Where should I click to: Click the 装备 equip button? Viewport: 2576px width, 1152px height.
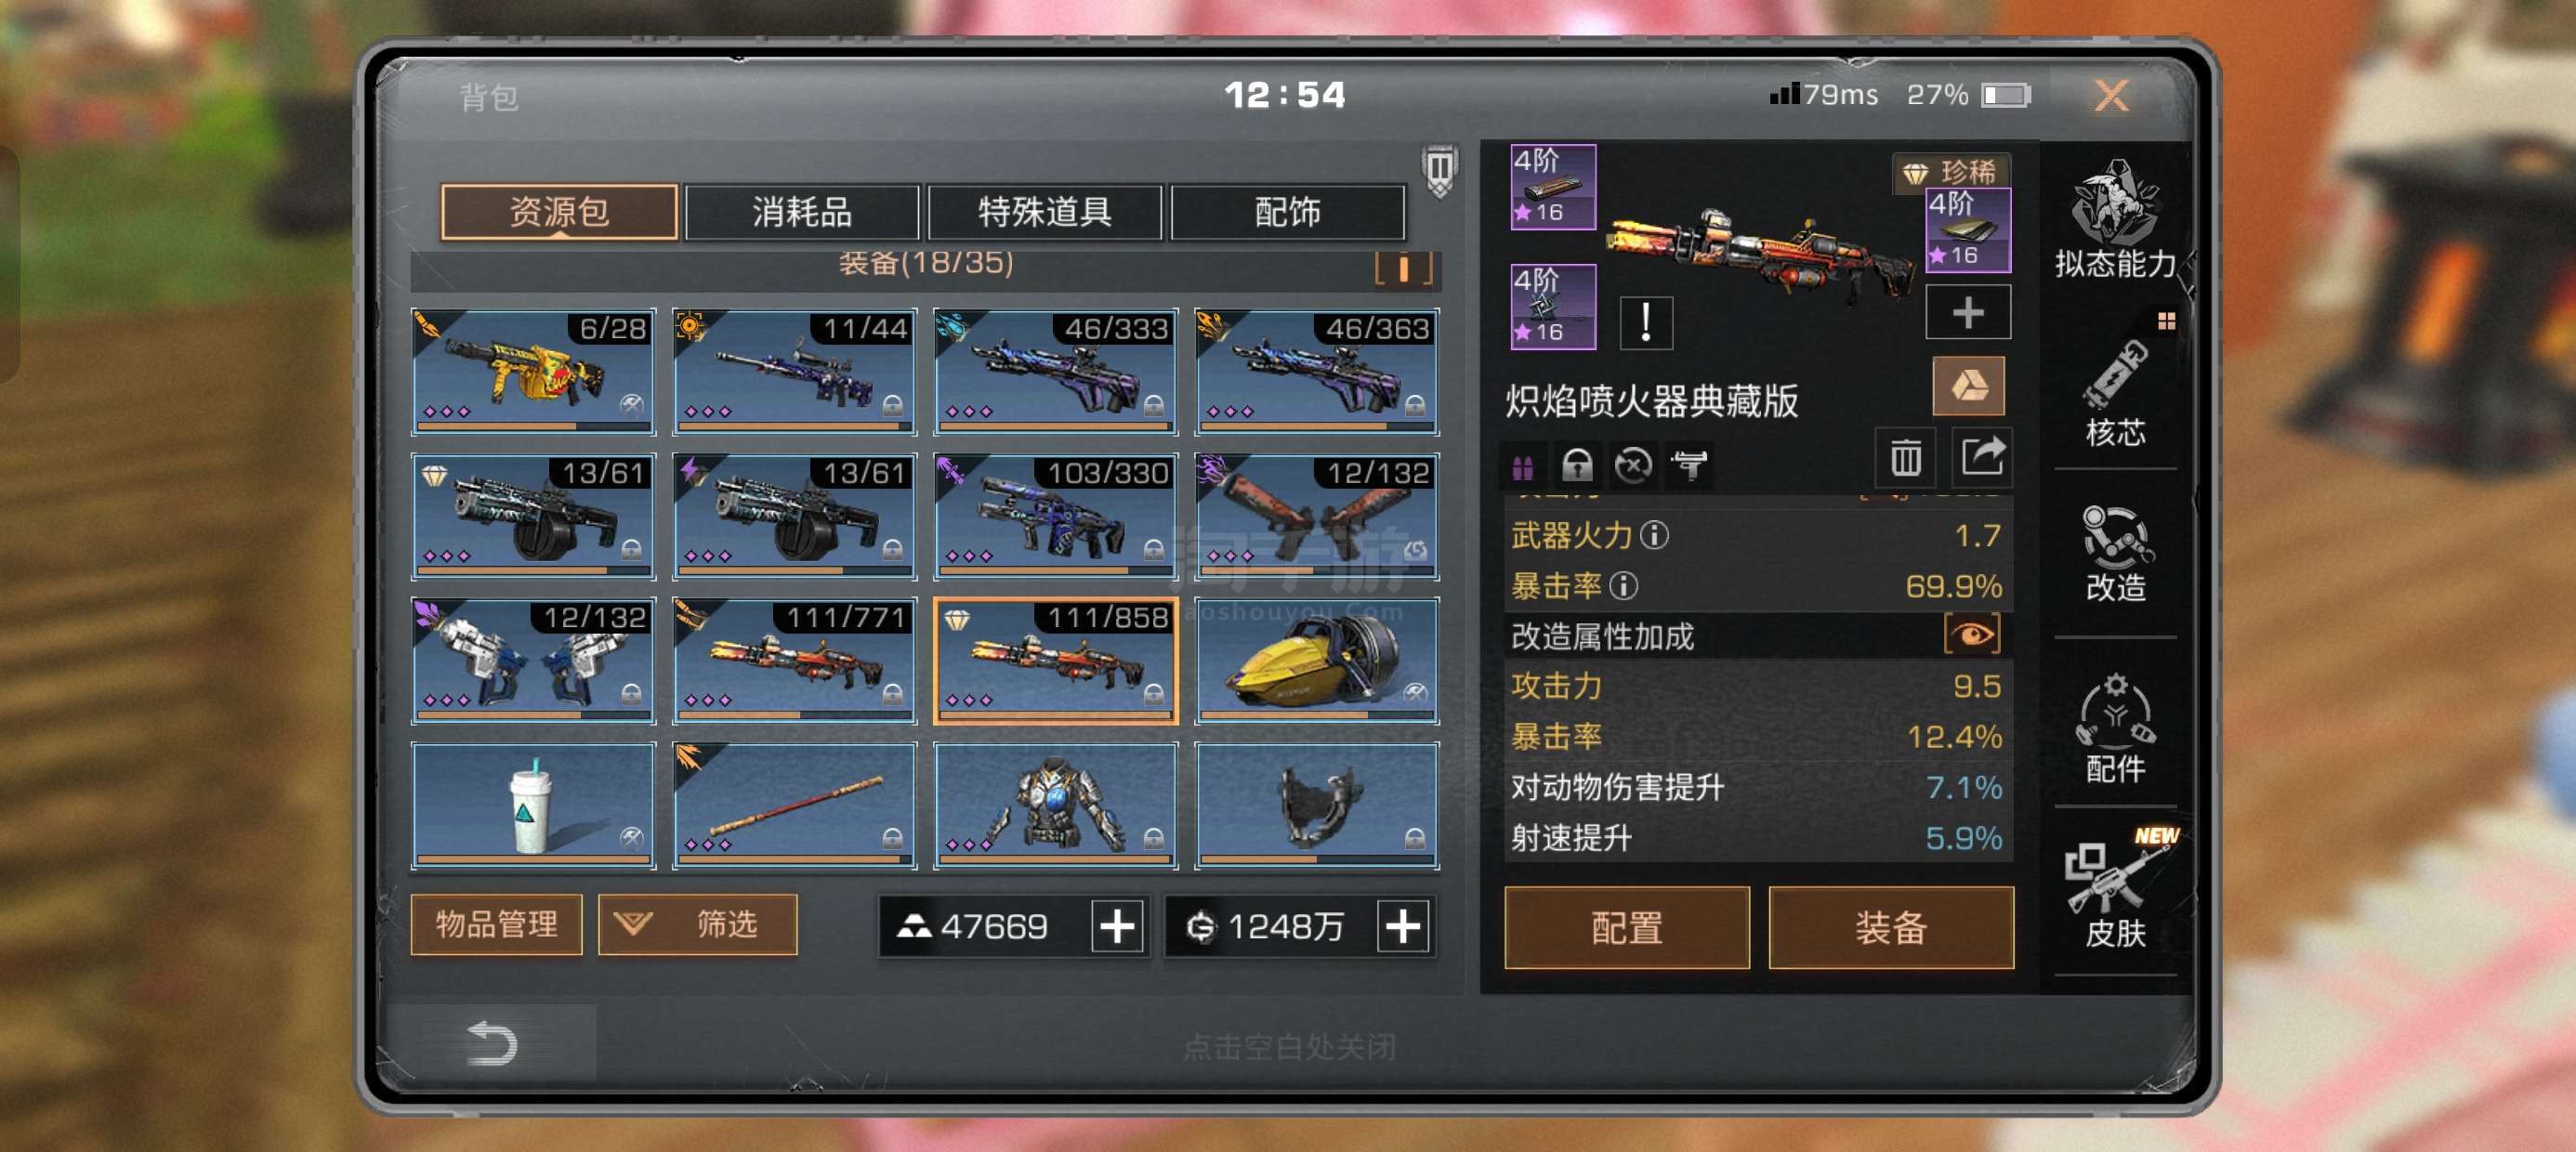[1891, 927]
